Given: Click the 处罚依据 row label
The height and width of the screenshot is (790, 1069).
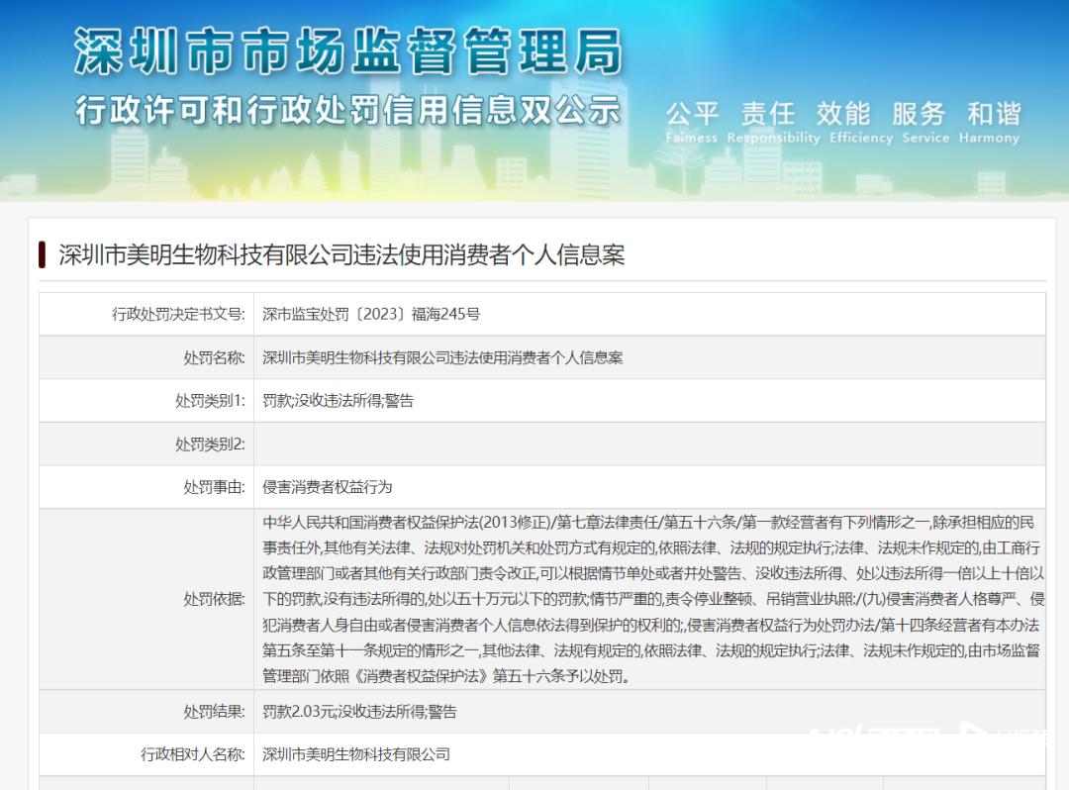Looking at the screenshot, I should (x=214, y=599).
